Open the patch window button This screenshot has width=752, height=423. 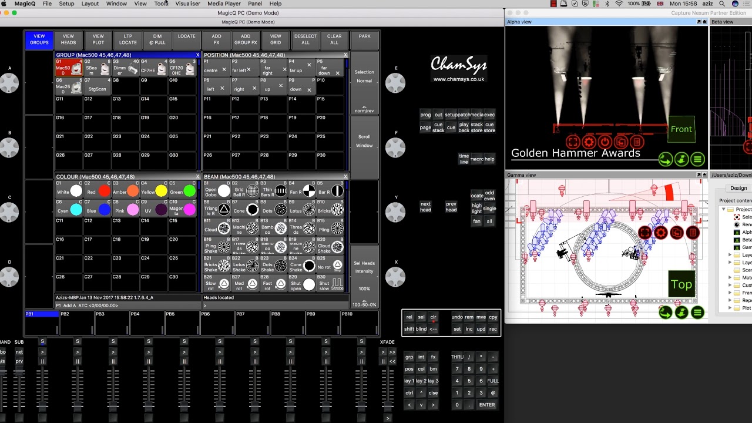pyautogui.click(x=464, y=115)
